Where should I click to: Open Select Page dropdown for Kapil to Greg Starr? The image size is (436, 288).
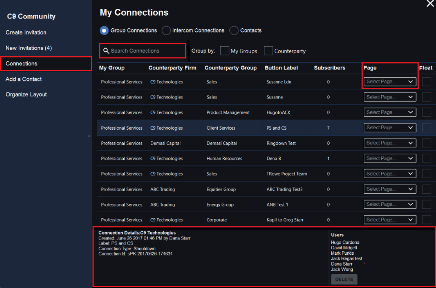click(390, 220)
